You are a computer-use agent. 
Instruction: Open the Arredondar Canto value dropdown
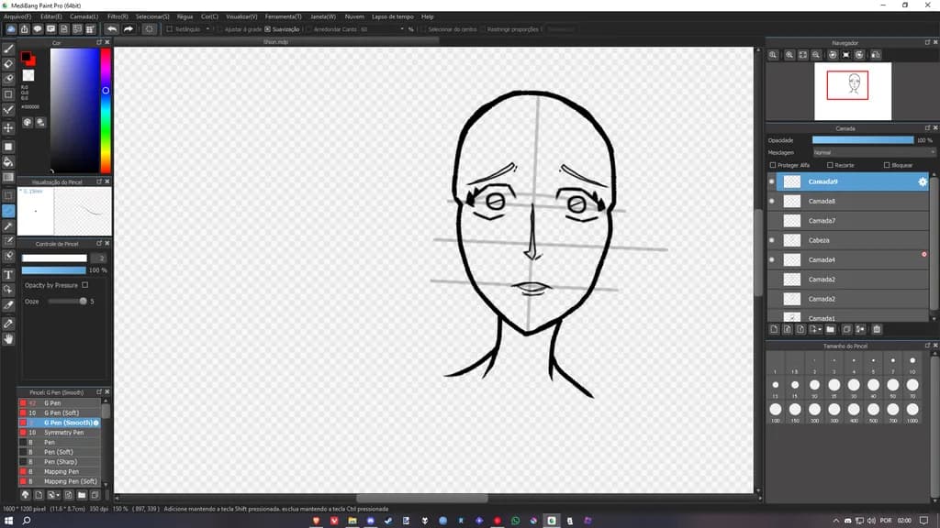pyautogui.click(x=402, y=28)
